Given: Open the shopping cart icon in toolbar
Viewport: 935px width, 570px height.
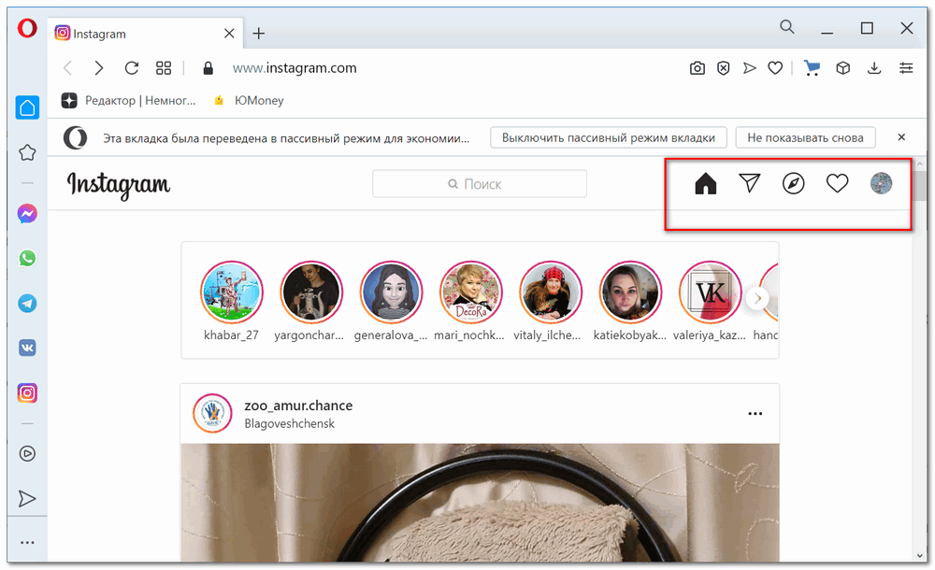Looking at the screenshot, I should click(x=812, y=68).
